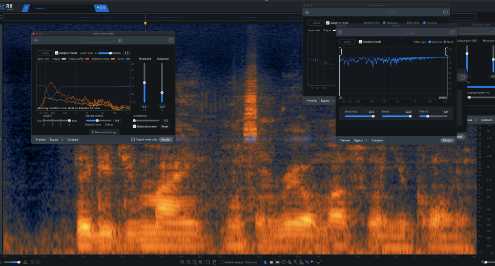
Task: Enable Instant process checkbox
Action: click(x=221, y=262)
